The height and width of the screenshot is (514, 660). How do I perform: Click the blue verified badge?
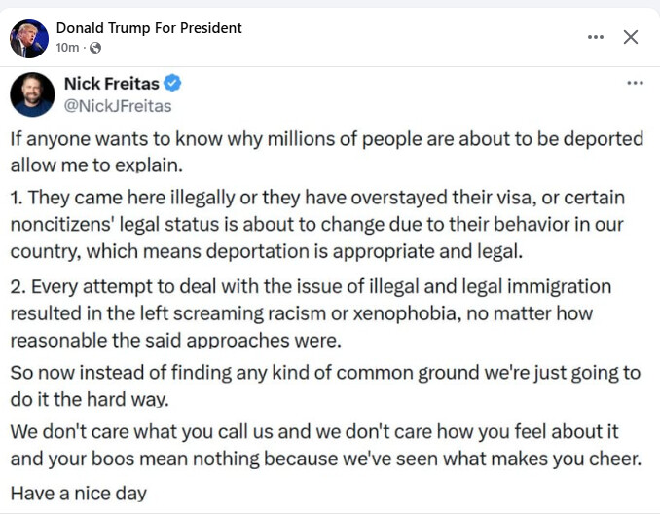[173, 84]
